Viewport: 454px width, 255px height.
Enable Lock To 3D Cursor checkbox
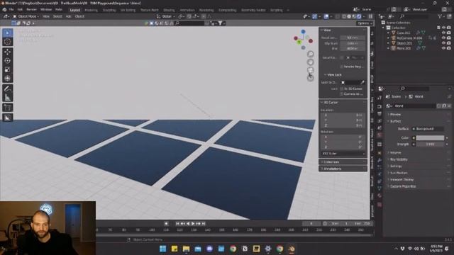tap(342, 89)
